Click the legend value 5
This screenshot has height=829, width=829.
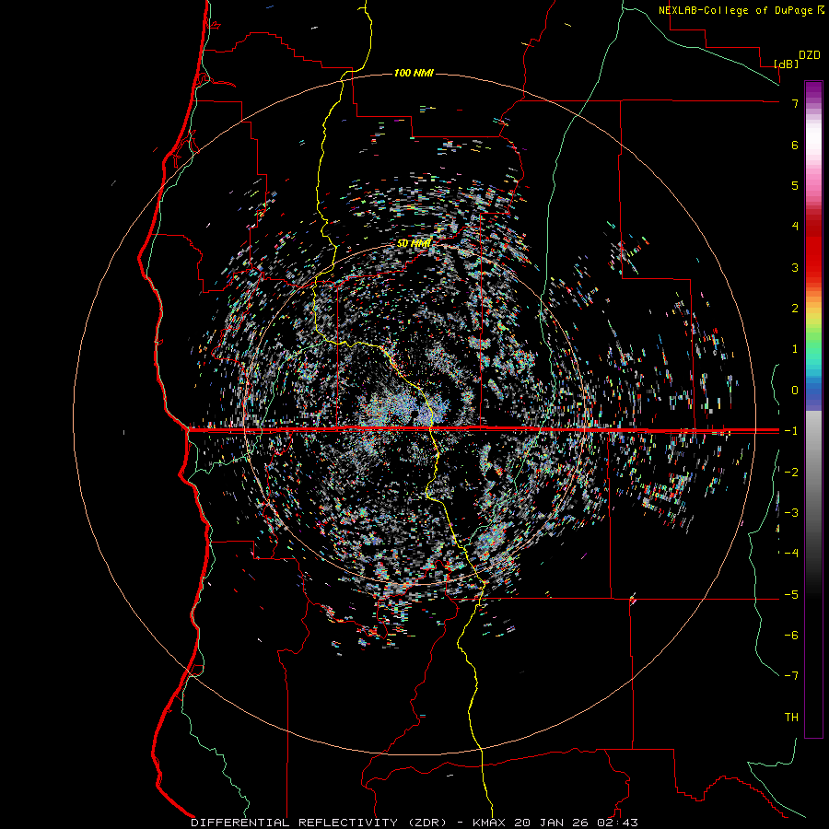pyautogui.click(x=795, y=185)
